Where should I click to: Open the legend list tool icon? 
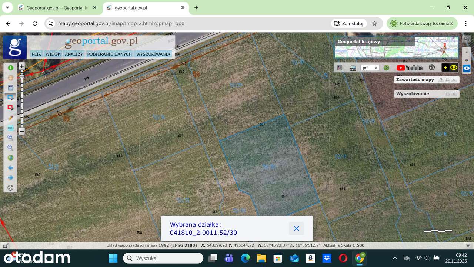10,88
